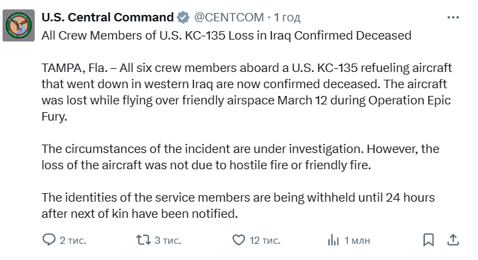
Task: Like the post with the heart icon
Action: tap(238, 241)
